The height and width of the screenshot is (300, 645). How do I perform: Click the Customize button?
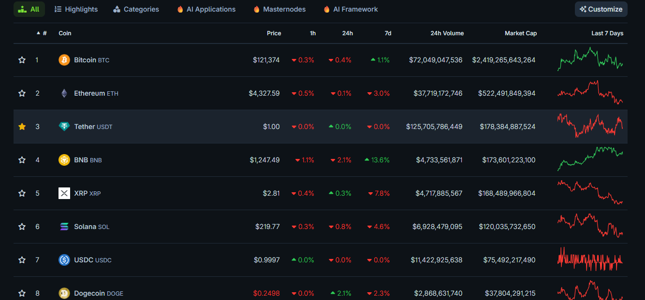601,9
